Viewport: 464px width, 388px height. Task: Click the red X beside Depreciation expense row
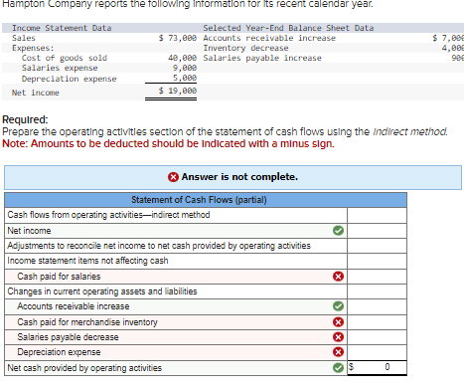pos(338,352)
